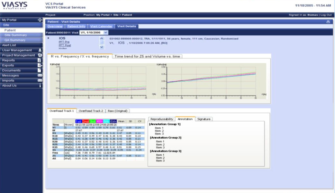Click the blue 1st column header swatch
The image size is (335, 193).
point(78,121)
